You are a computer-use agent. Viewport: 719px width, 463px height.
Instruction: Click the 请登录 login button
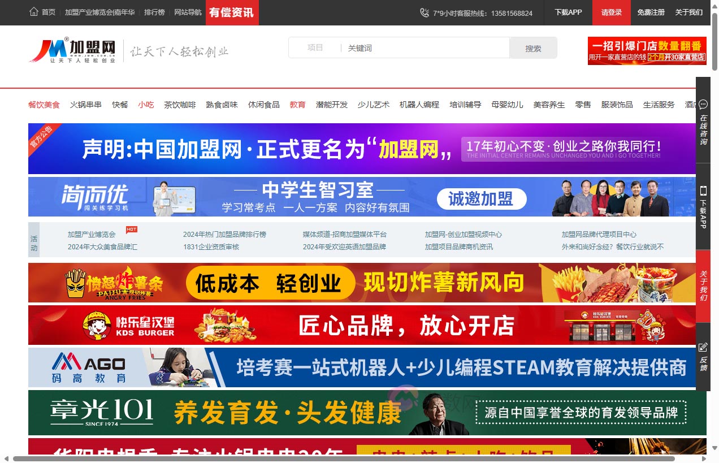pyautogui.click(x=611, y=12)
